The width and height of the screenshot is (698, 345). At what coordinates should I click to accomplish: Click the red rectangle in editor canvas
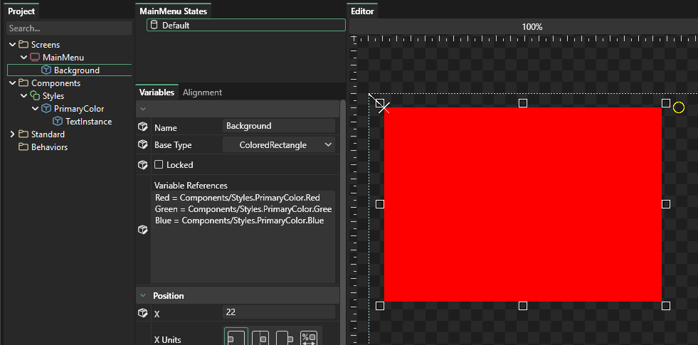click(x=522, y=204)
